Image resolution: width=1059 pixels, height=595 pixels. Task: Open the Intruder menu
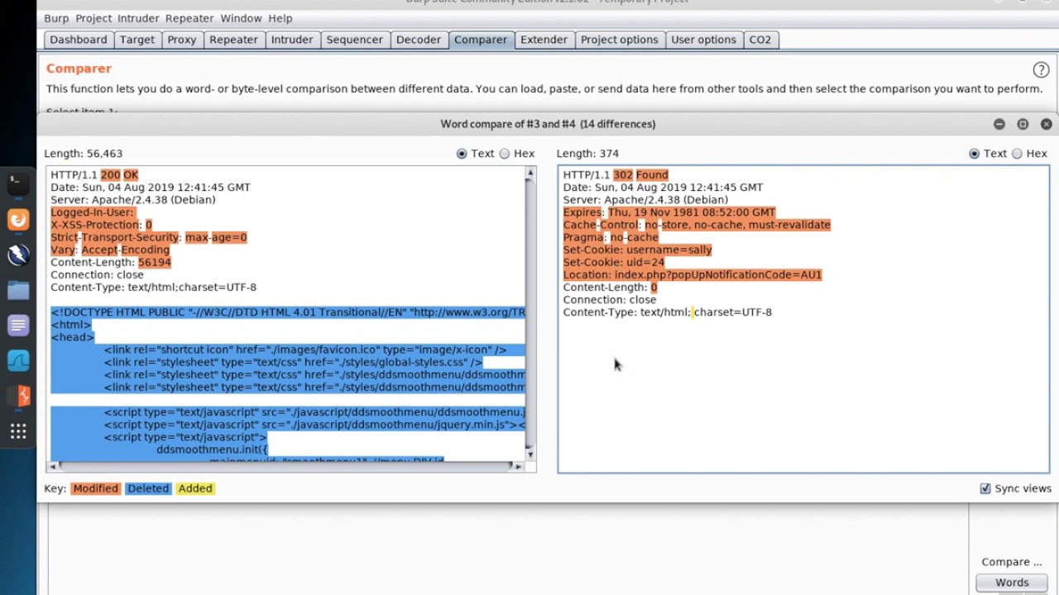(138, 18)
